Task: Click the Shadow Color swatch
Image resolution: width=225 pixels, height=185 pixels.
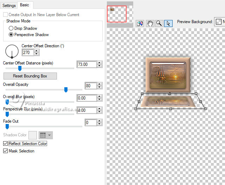Action: click(33, 135)
